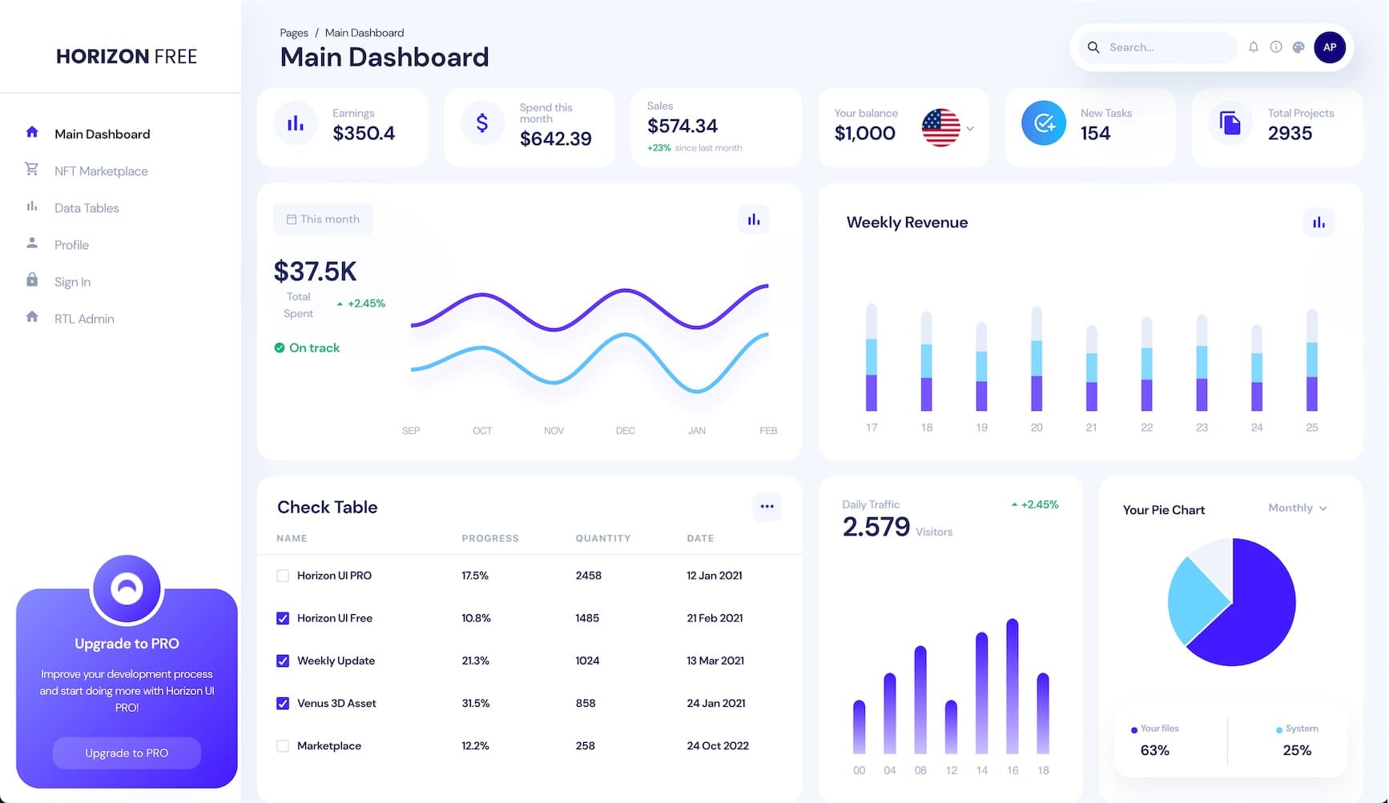Open Data Tables from the sidebar

(86, 207)
